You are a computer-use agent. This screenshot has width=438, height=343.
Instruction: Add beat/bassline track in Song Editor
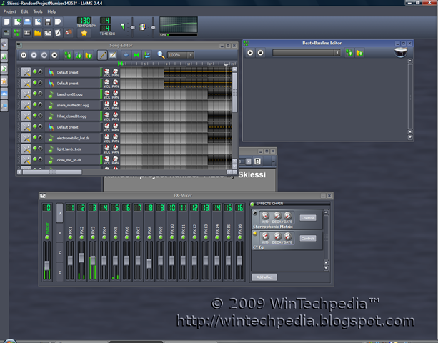pyautogui.click(x=68, y=55)
